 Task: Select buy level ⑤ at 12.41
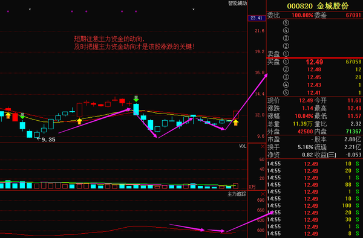pyautogui.click(x=315, y=92)
